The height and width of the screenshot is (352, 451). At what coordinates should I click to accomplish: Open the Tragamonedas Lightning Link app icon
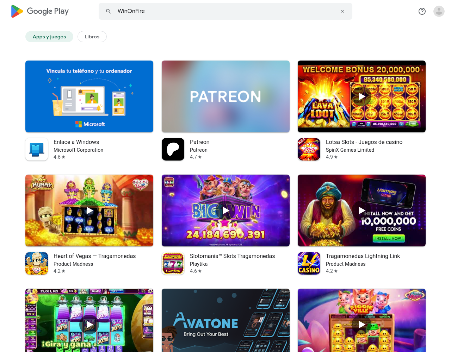309,263
